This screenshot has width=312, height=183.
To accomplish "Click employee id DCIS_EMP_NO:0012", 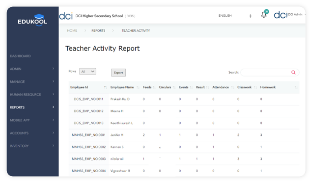I will tap(88, 111).
